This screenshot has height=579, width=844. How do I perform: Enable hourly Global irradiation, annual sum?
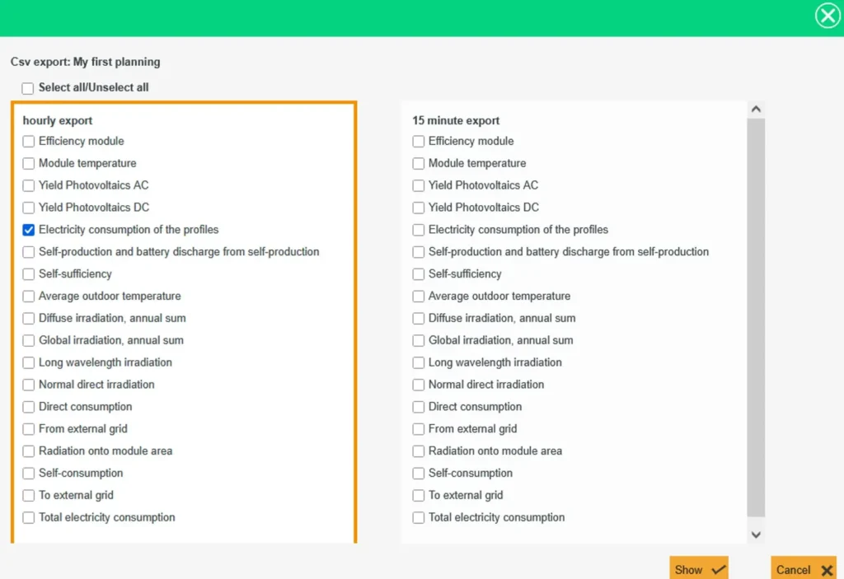pyautogui.click(x=29, y=341)
